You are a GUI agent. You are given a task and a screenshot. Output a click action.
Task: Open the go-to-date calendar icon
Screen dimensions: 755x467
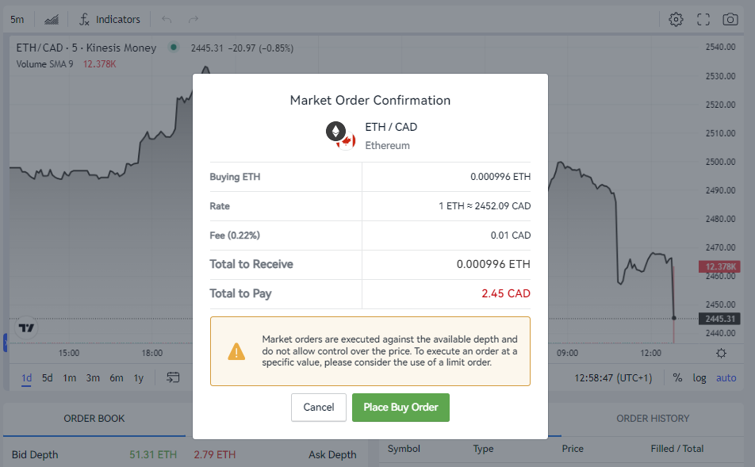(x=173, y=377)
